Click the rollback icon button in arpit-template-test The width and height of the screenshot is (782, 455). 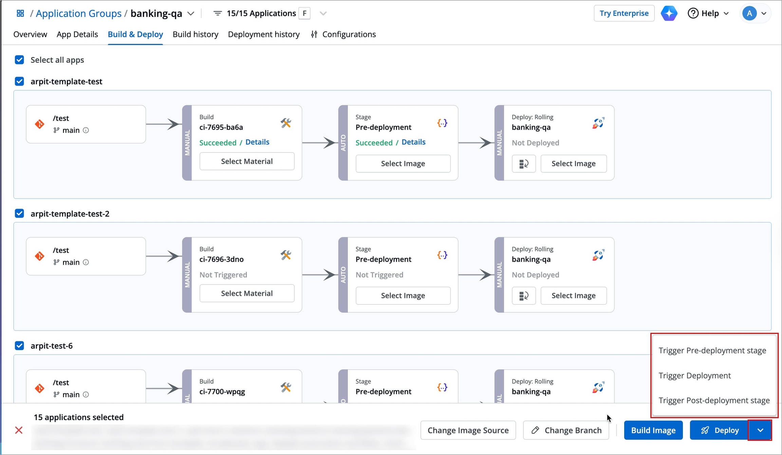tap(523, 164)
